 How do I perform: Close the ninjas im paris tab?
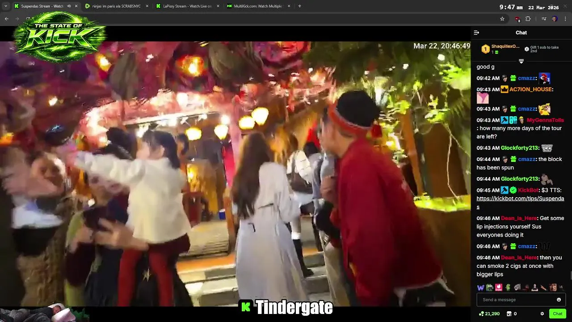tap(147, 6)
